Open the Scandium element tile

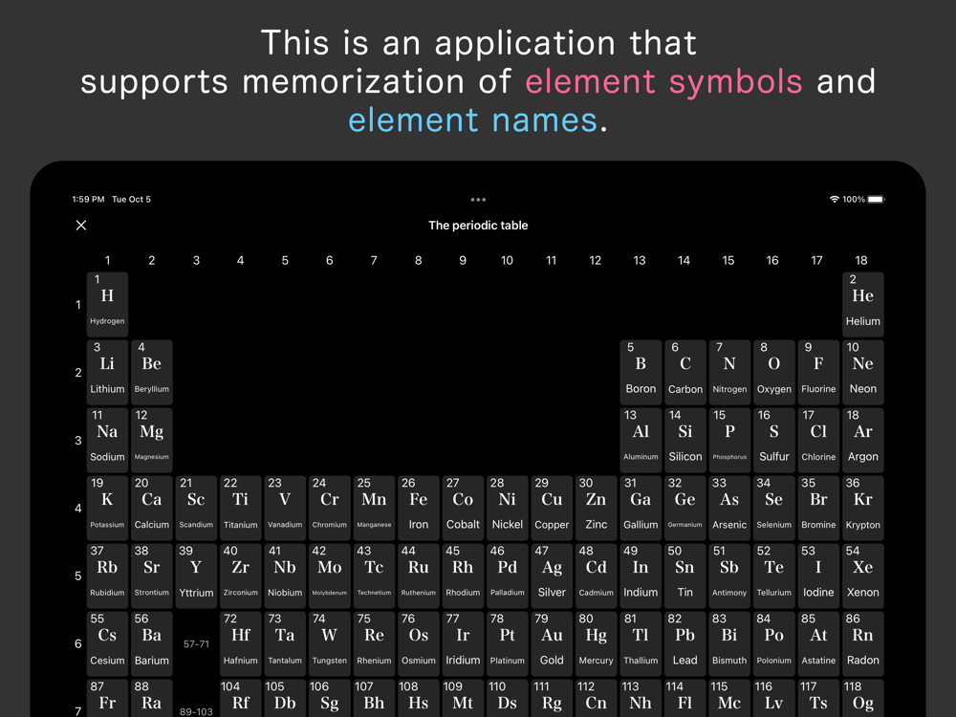click(x=196, y=509)
